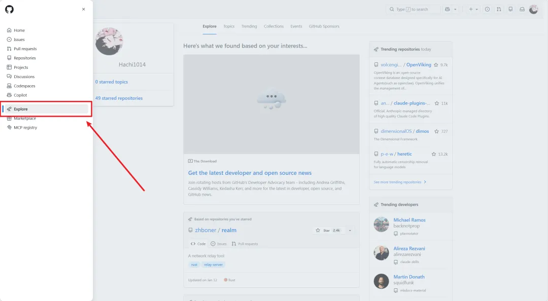The image size is (548, 301).
Task: Click the star icon beside OpenViking
Action: (x=436, y=65)
